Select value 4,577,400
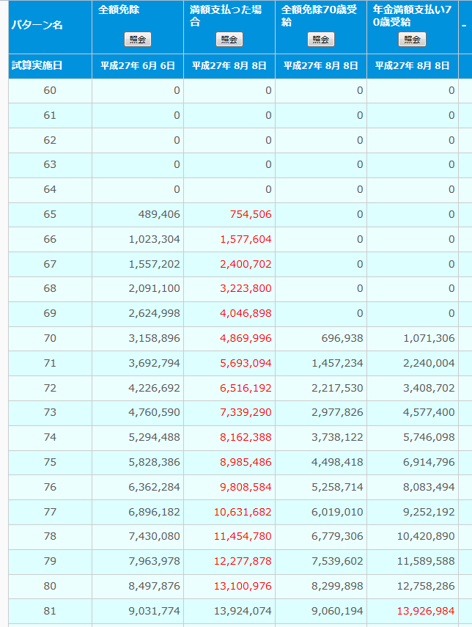The image size is (472, 627). 429,412
